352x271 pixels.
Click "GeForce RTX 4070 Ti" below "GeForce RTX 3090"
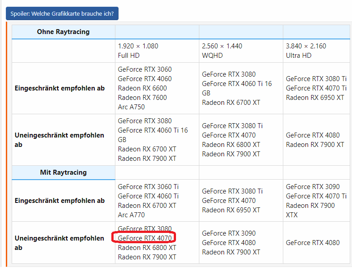[316, 196]
